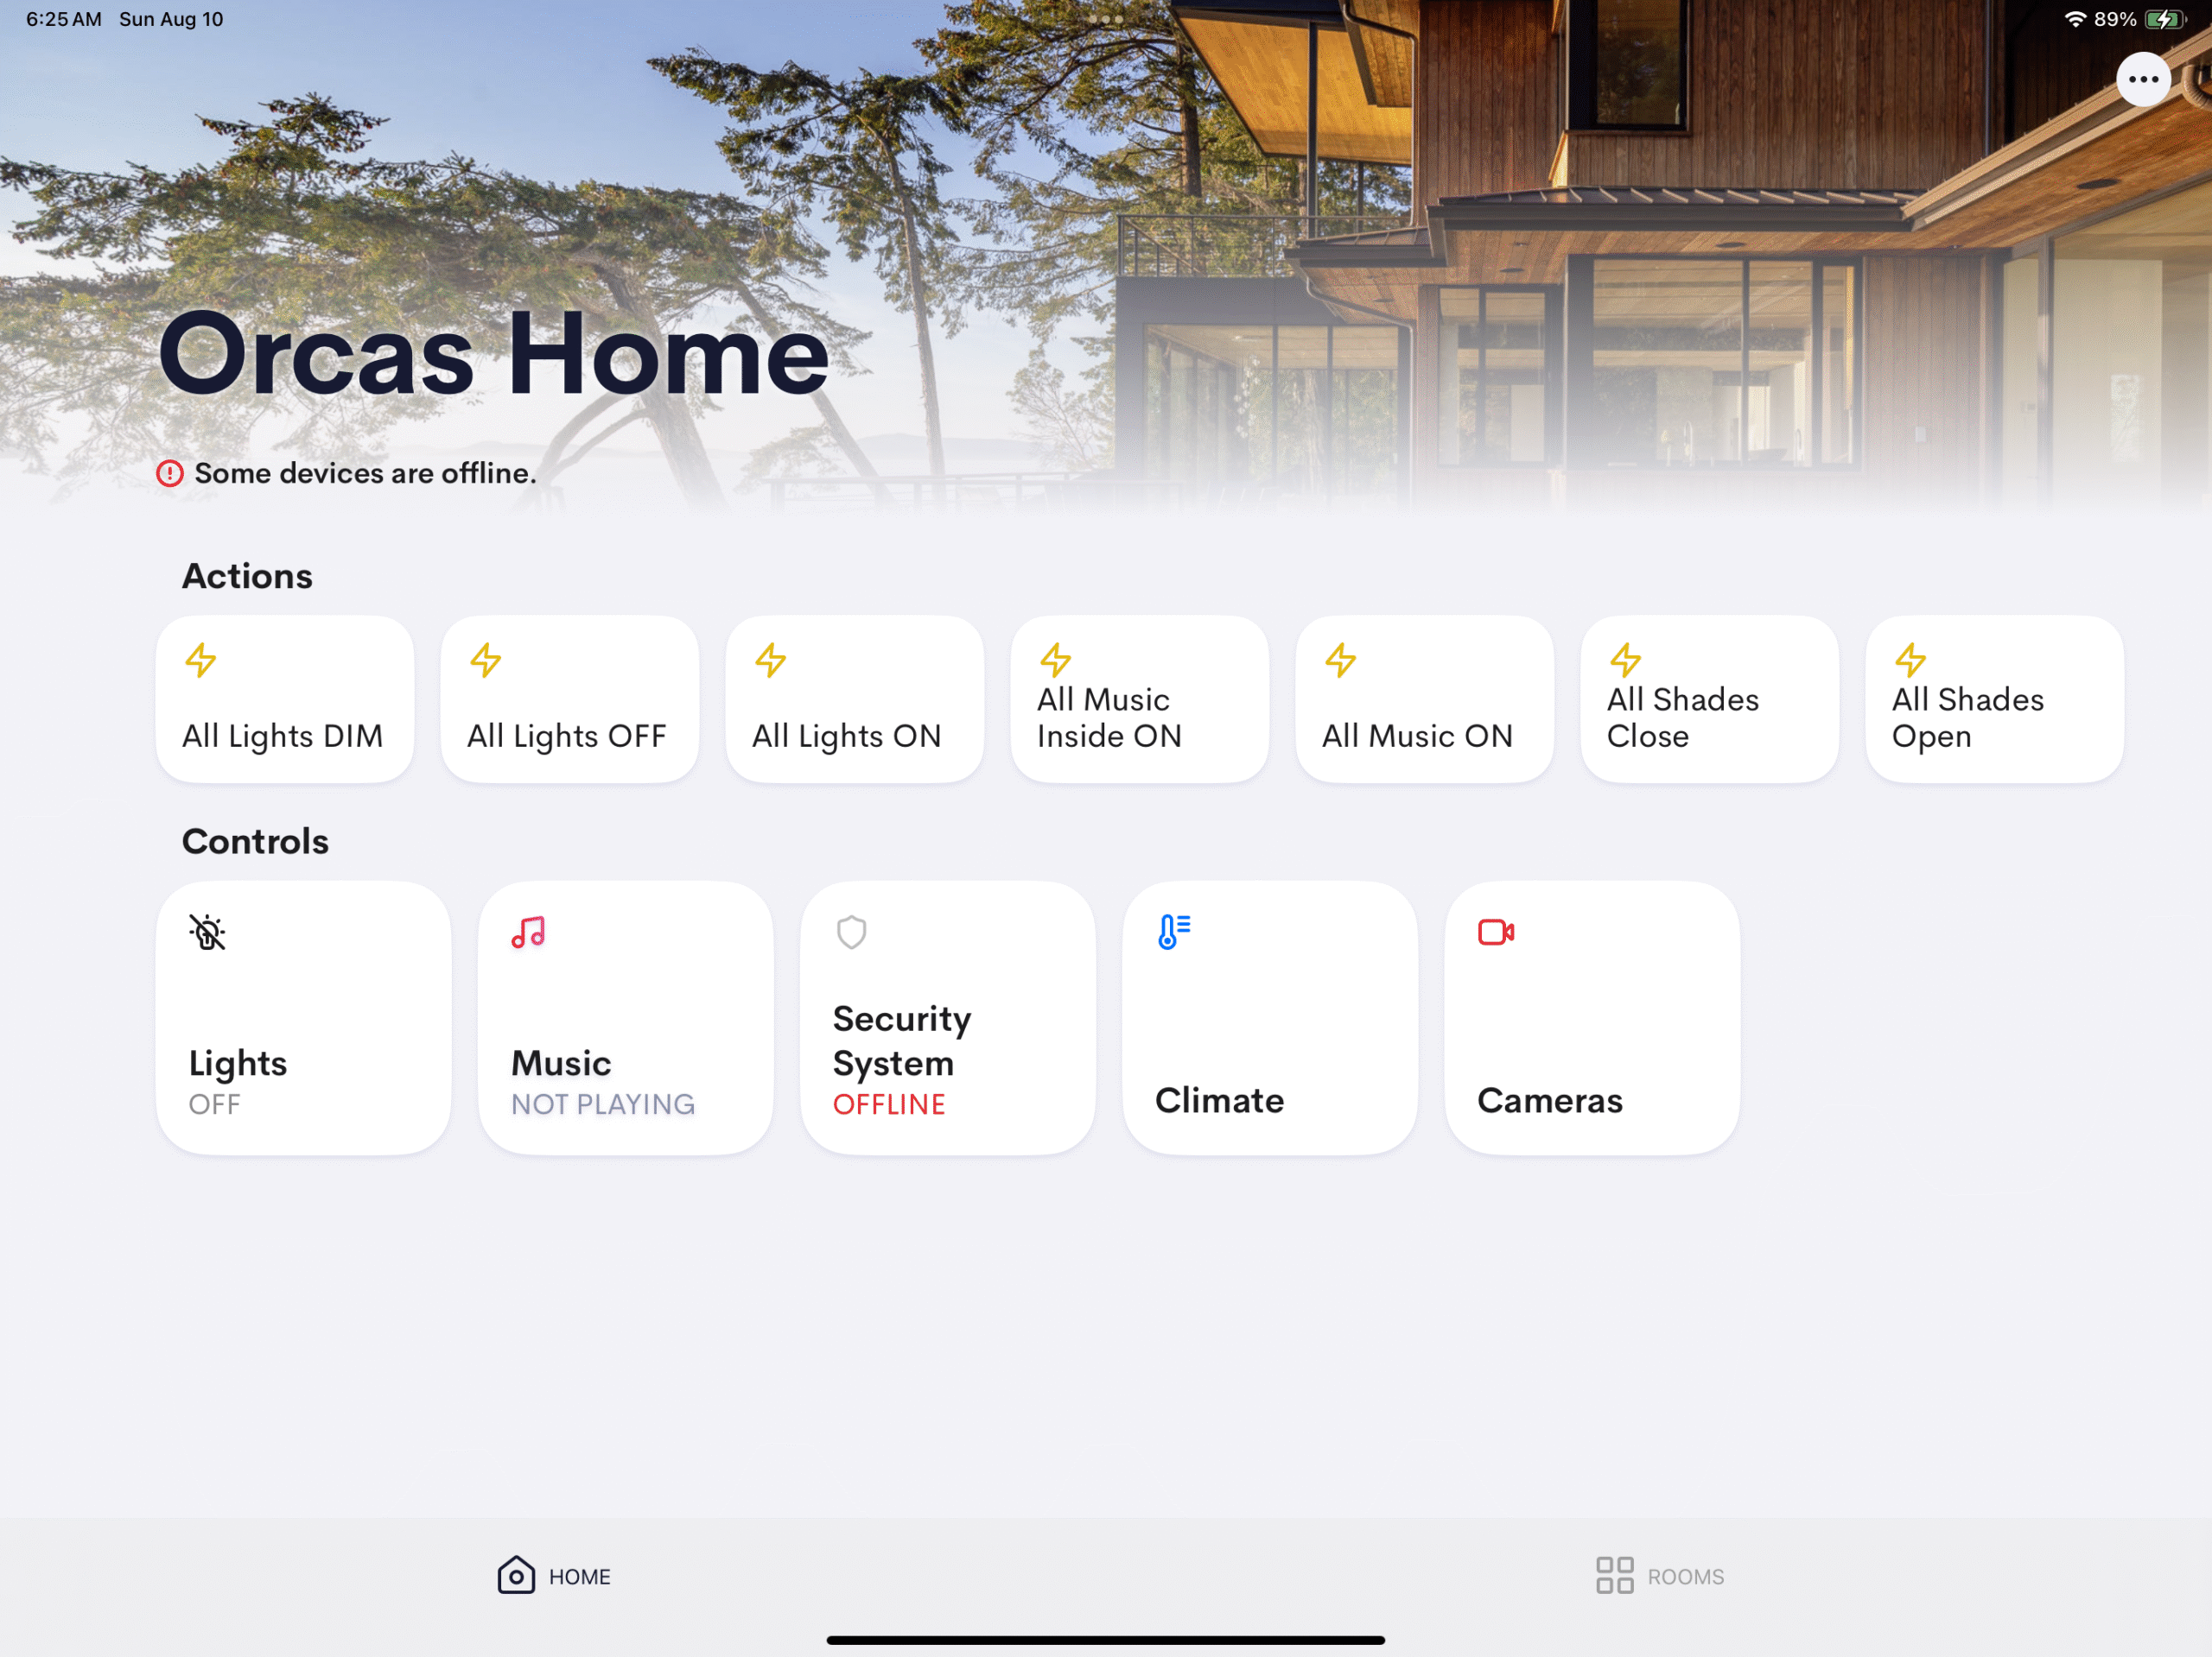
Task: Tap the Cameras video icon
Action: (x=1495, y=932)
